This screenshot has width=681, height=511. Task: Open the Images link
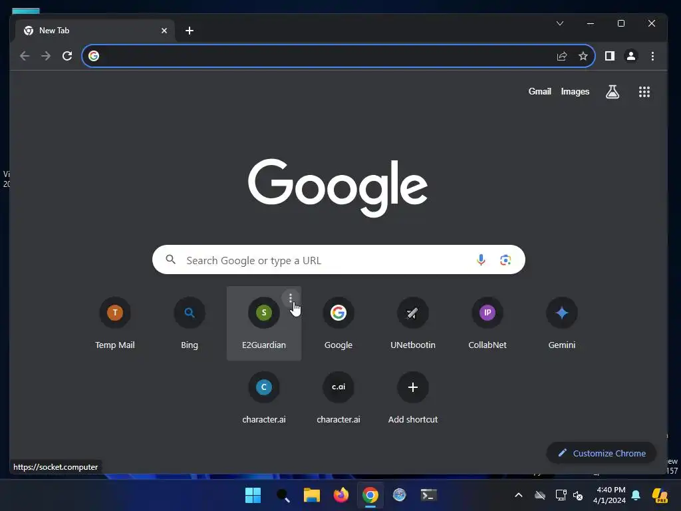point(575,92)
